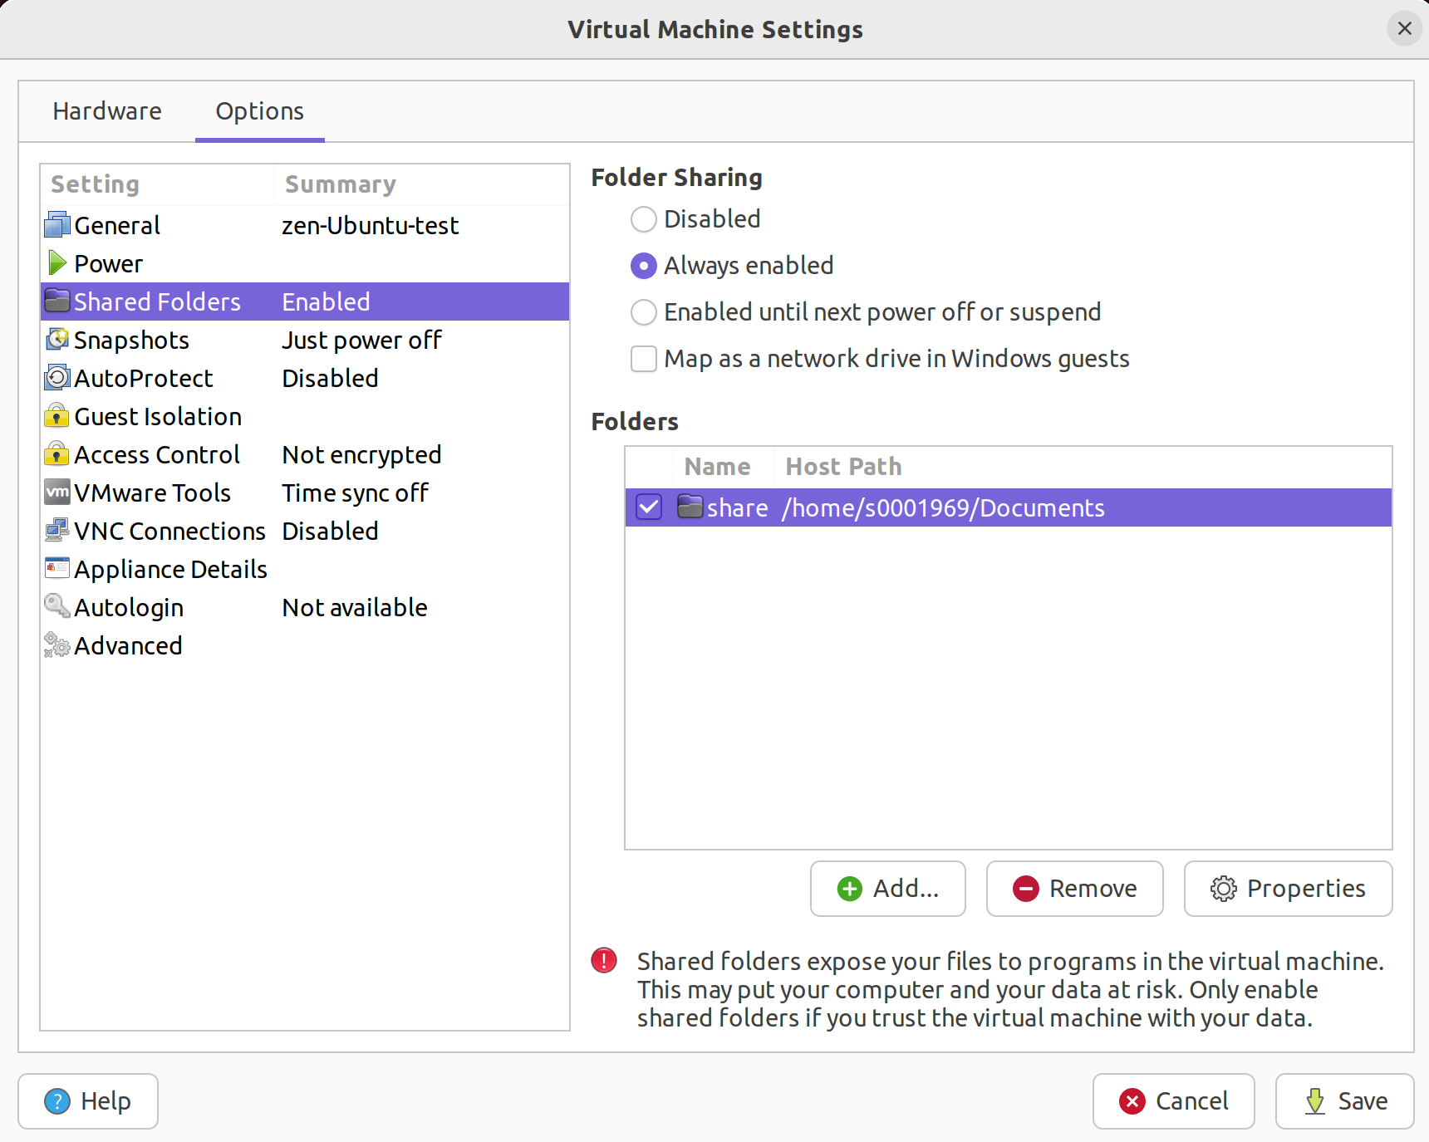Open Snapshots settings via its icon
Screen dimensions: 1429x1142
coord(57,340)
